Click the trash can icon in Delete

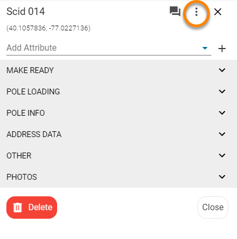pos(18,208)
